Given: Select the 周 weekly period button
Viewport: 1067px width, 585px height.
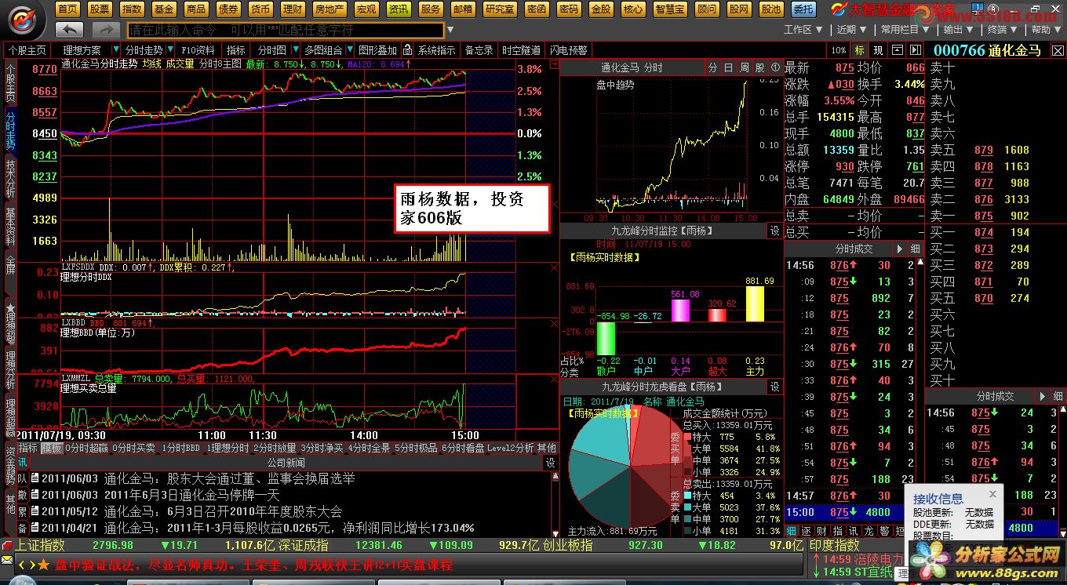Looking at the screenshot, I should 745,67.
